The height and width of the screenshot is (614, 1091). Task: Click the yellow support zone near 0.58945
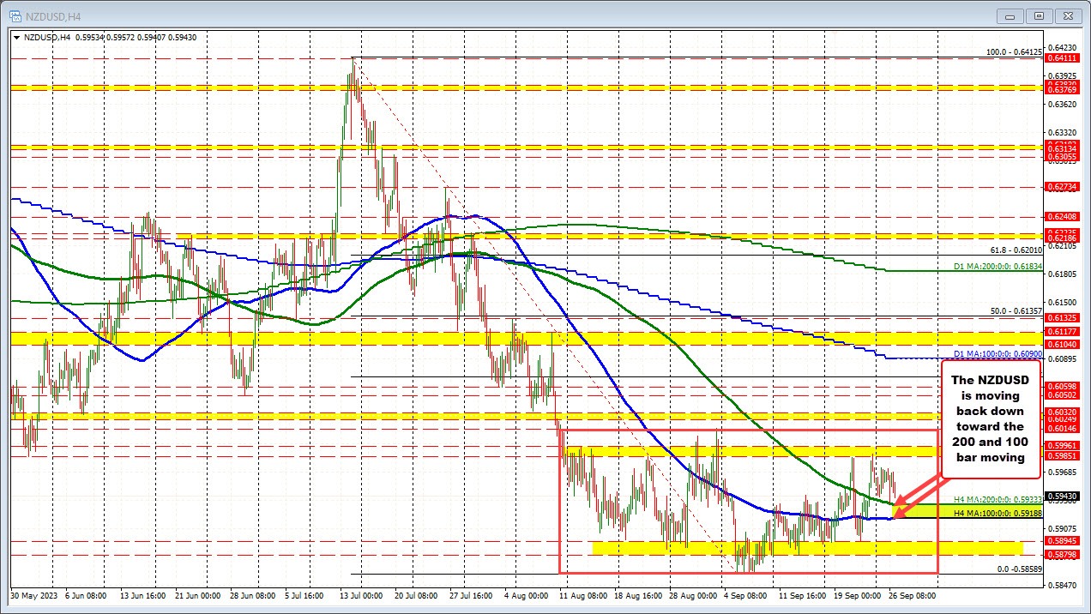point(815,546)
